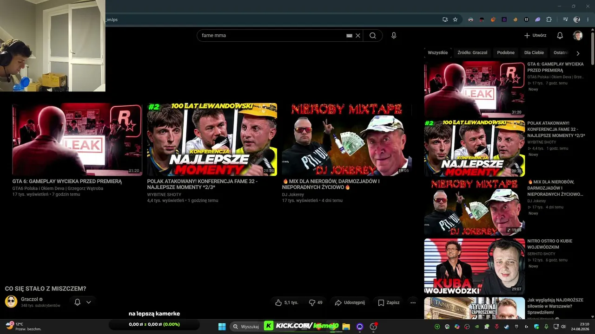Open Chrome profile avatar
The image size is (595, 334).
[577, 19]
